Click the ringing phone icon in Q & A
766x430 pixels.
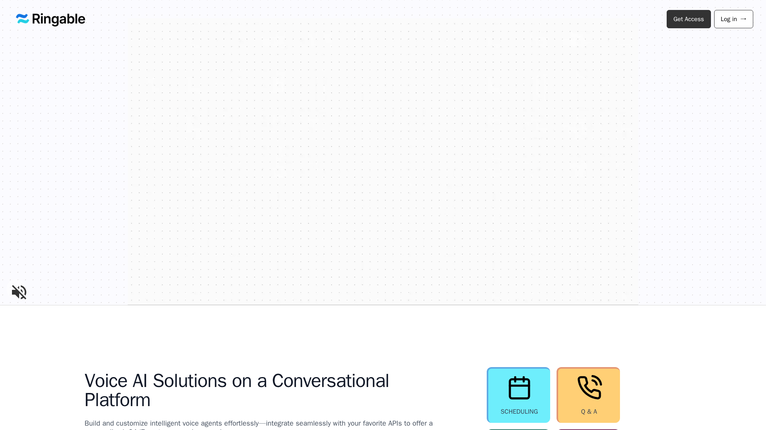coord(589,387)
